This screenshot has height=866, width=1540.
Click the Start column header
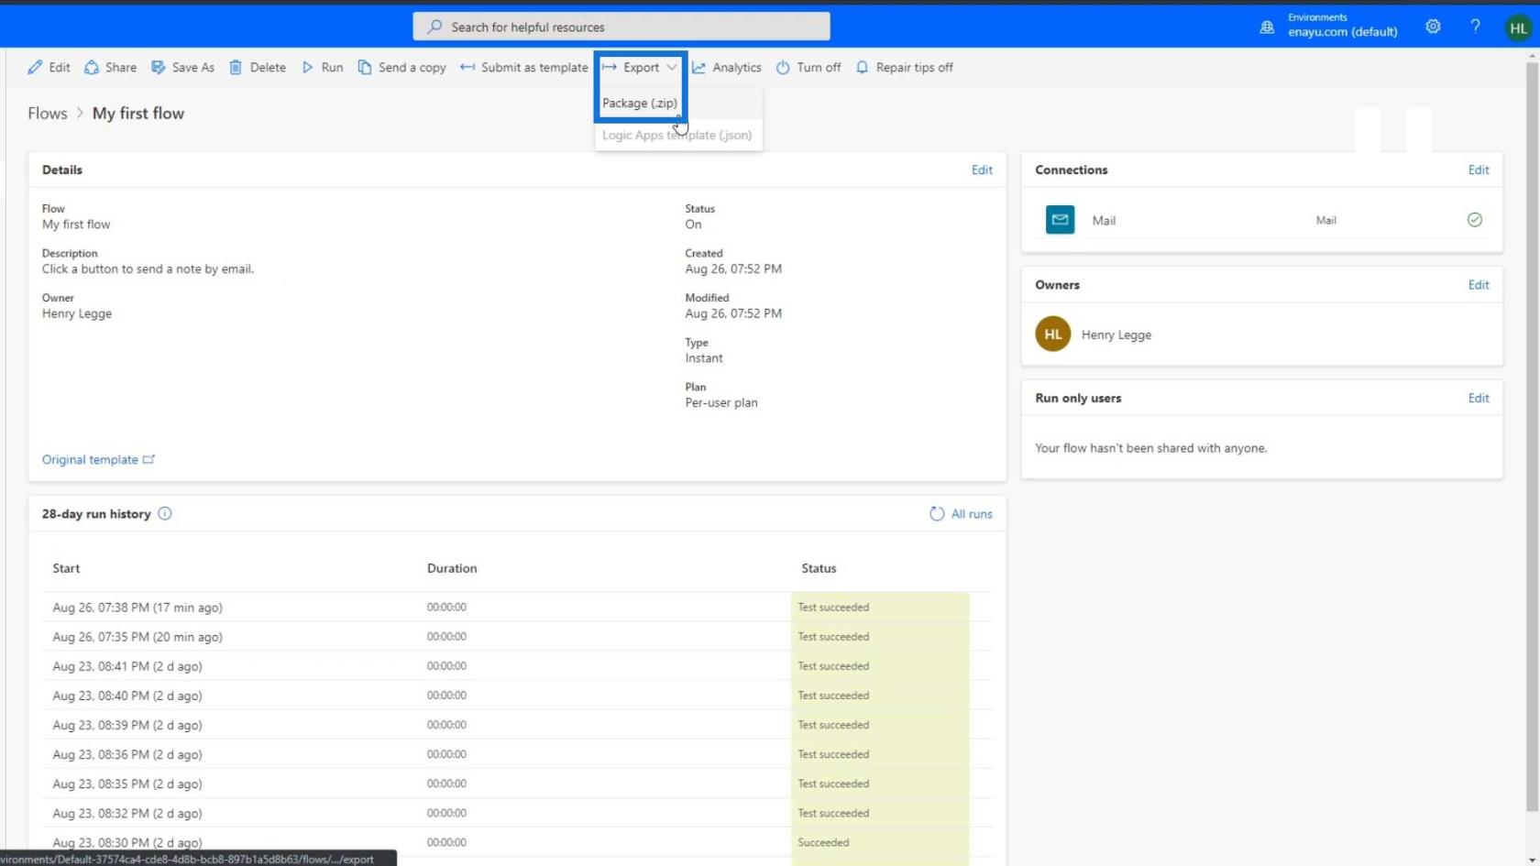(66, 568)
